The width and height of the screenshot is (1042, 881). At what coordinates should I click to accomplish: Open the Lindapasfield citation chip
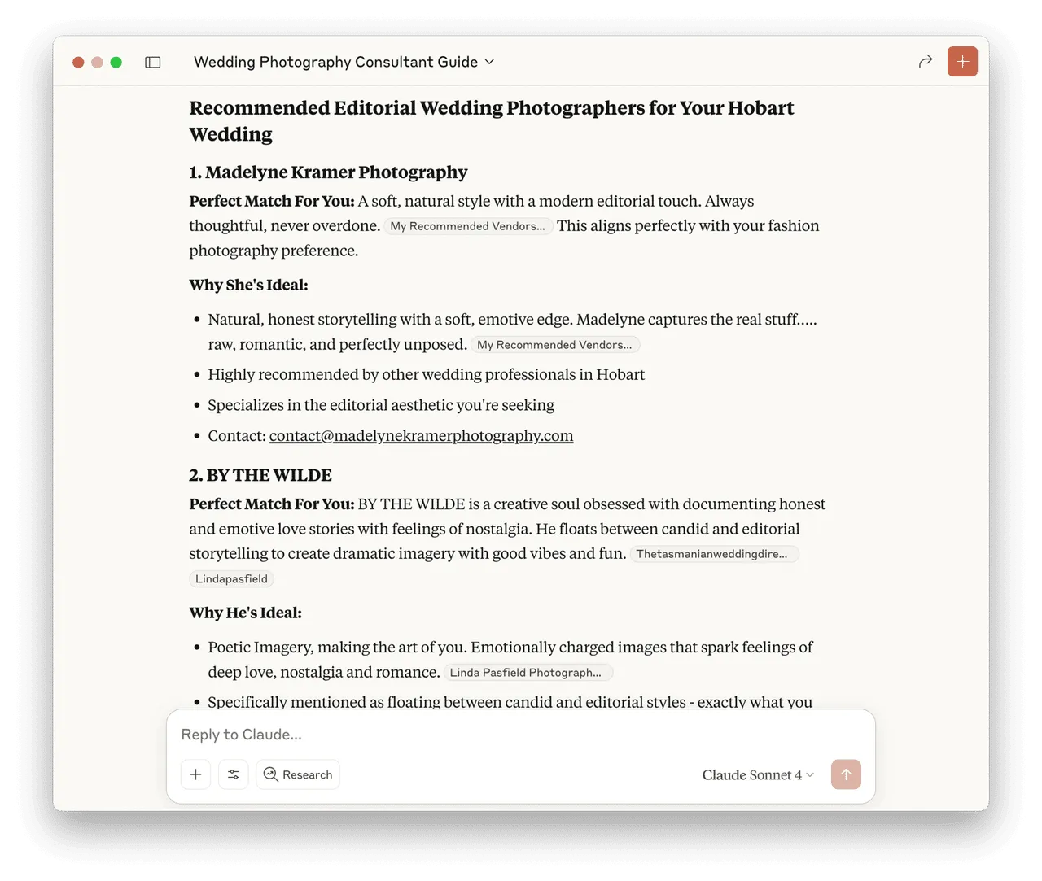pos(231,578)
